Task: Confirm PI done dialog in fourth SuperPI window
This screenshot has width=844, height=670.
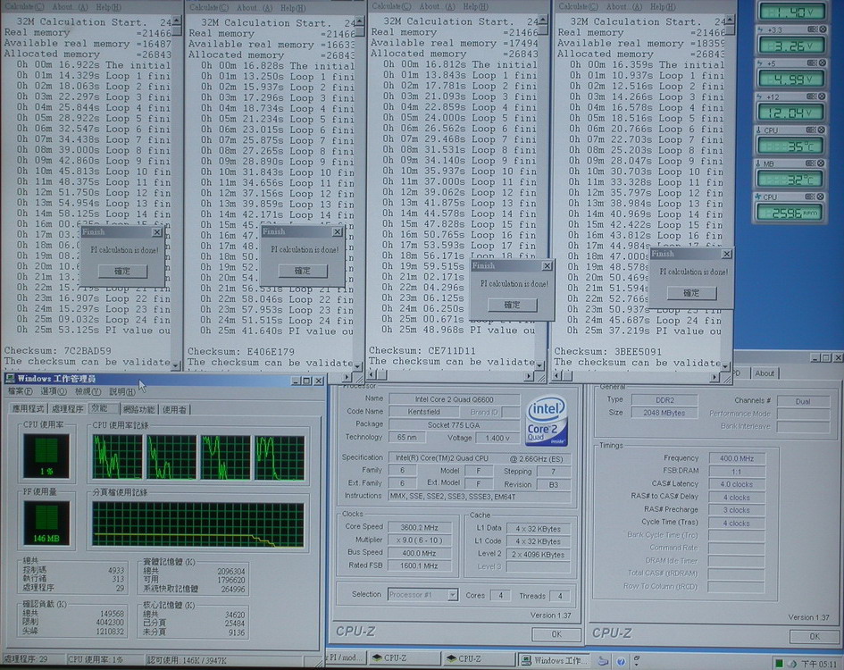Action: coord(691,293)
